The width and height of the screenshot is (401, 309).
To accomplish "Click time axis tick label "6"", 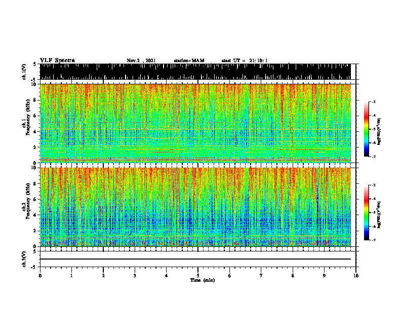I will click(230, 276).
